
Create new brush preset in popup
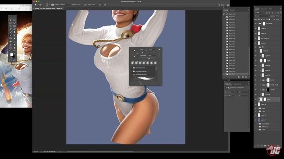pos(159,54)
